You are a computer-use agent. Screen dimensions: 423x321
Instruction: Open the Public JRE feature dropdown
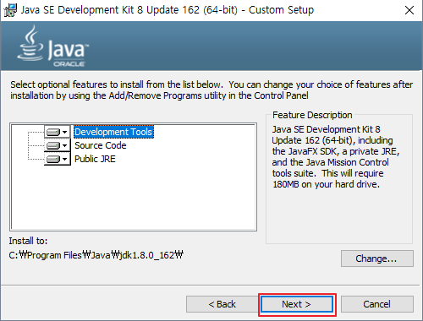pos(58,159)
